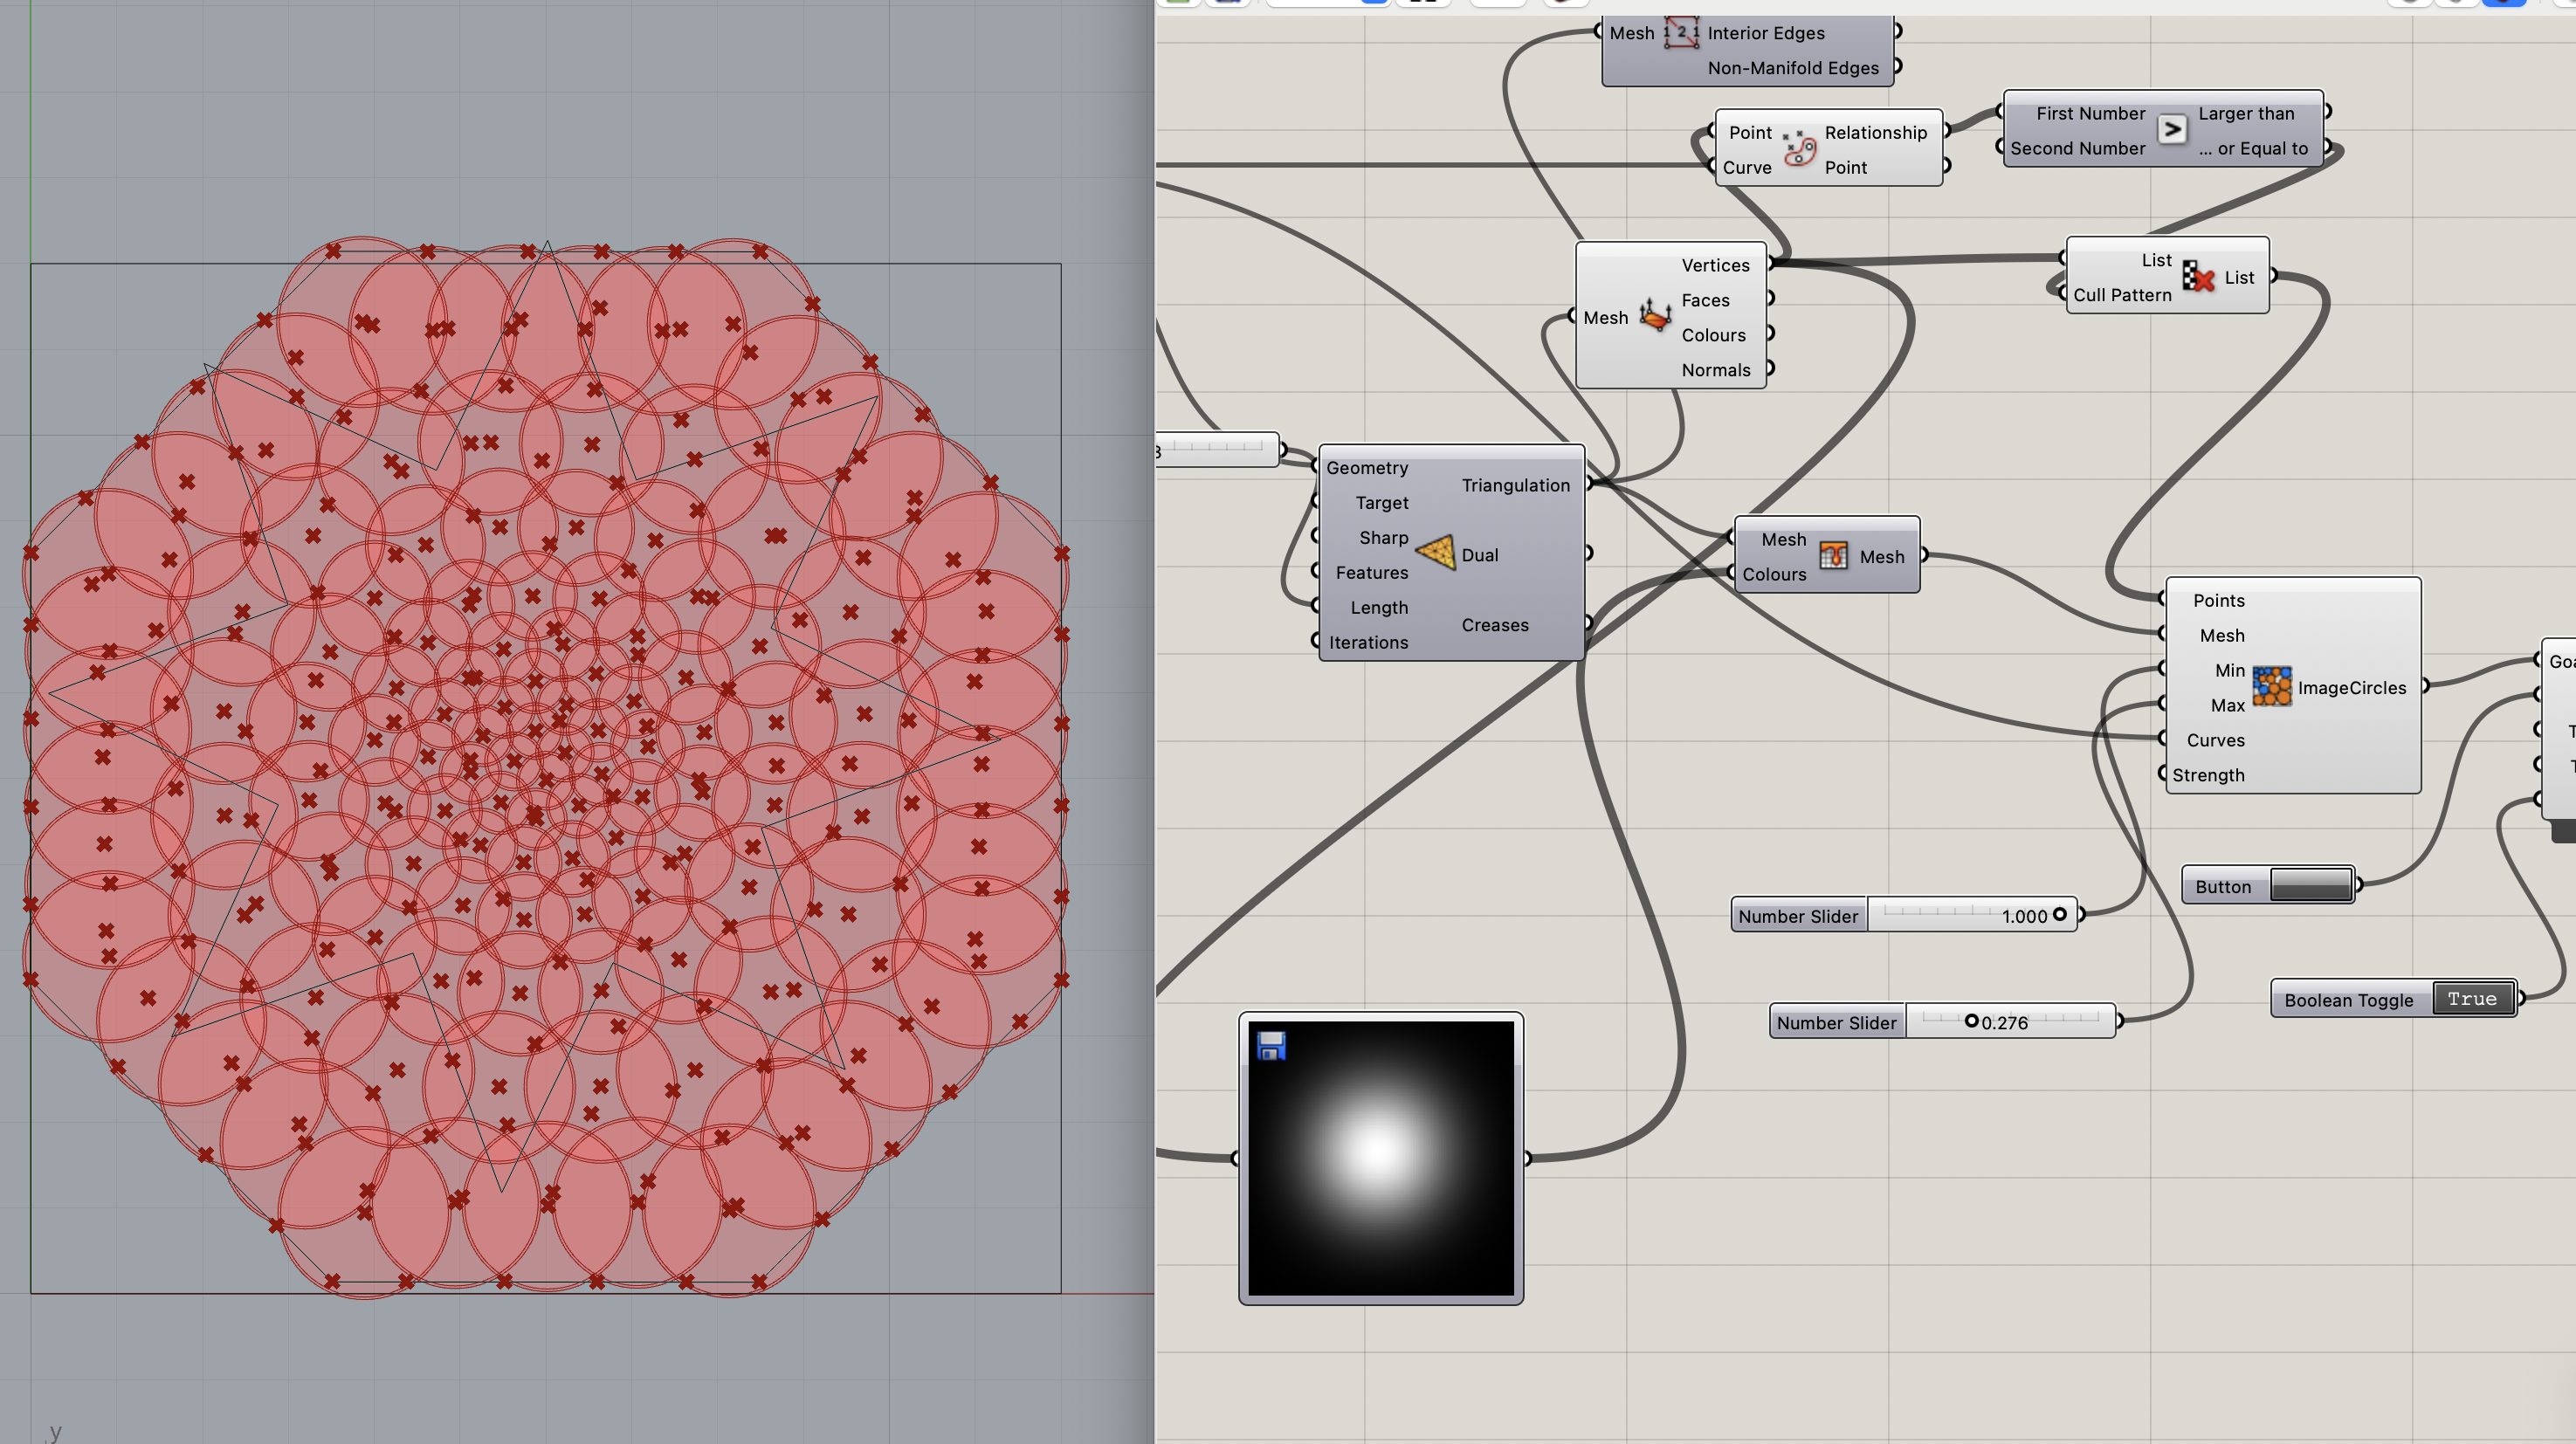This screenshot has height=1444, width=2576.
Task: Click the Triangulation output label
Action: [1515, 485]
